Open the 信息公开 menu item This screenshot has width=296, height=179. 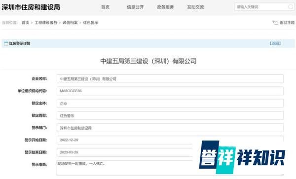[x=135, y=7]
